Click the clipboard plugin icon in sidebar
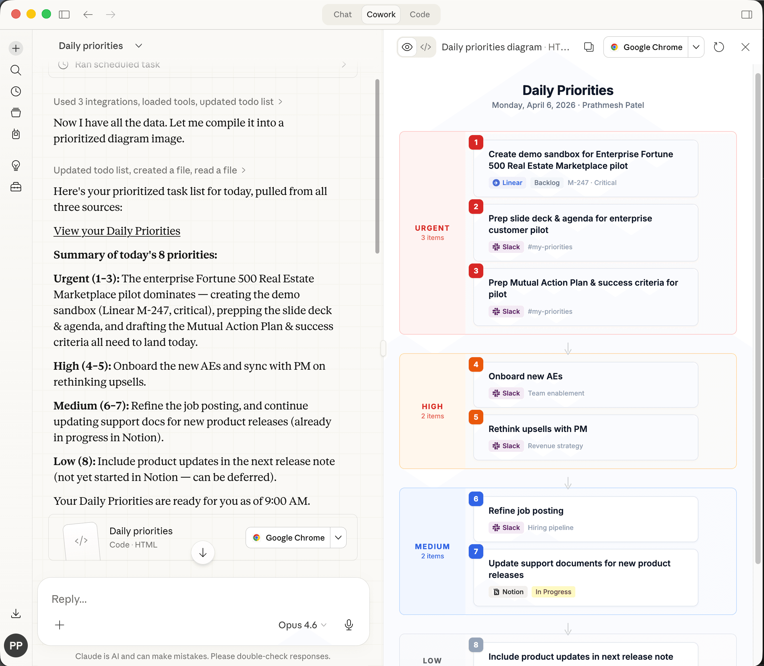The image size is (764, 666). [x=16, y=134]
